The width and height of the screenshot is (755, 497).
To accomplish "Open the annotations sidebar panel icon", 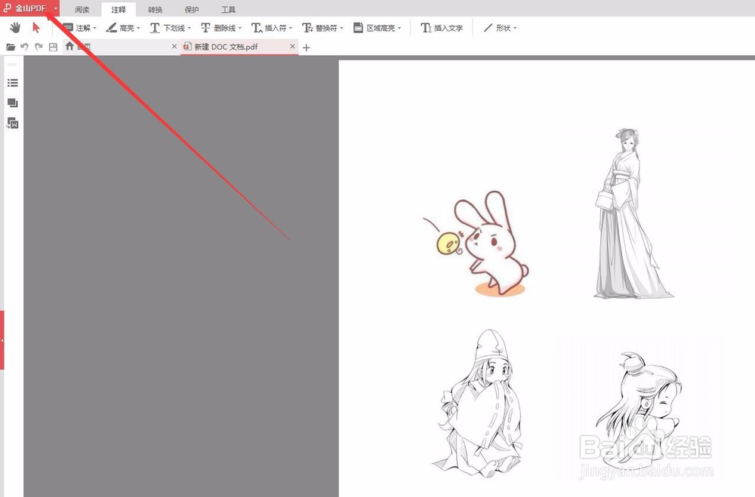I will click(x=13, y=103).
